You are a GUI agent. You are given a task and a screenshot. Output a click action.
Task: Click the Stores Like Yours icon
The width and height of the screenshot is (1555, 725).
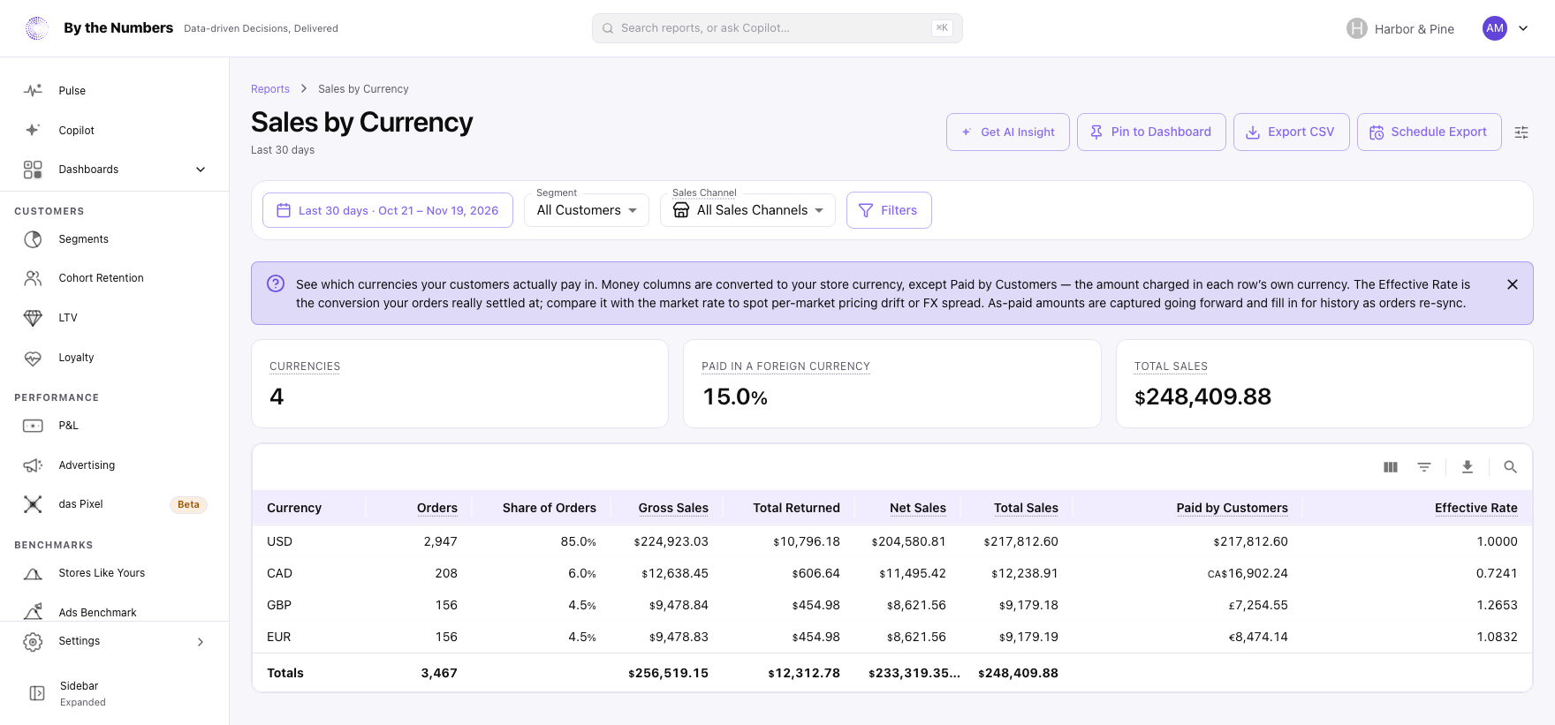coord(33,573)
